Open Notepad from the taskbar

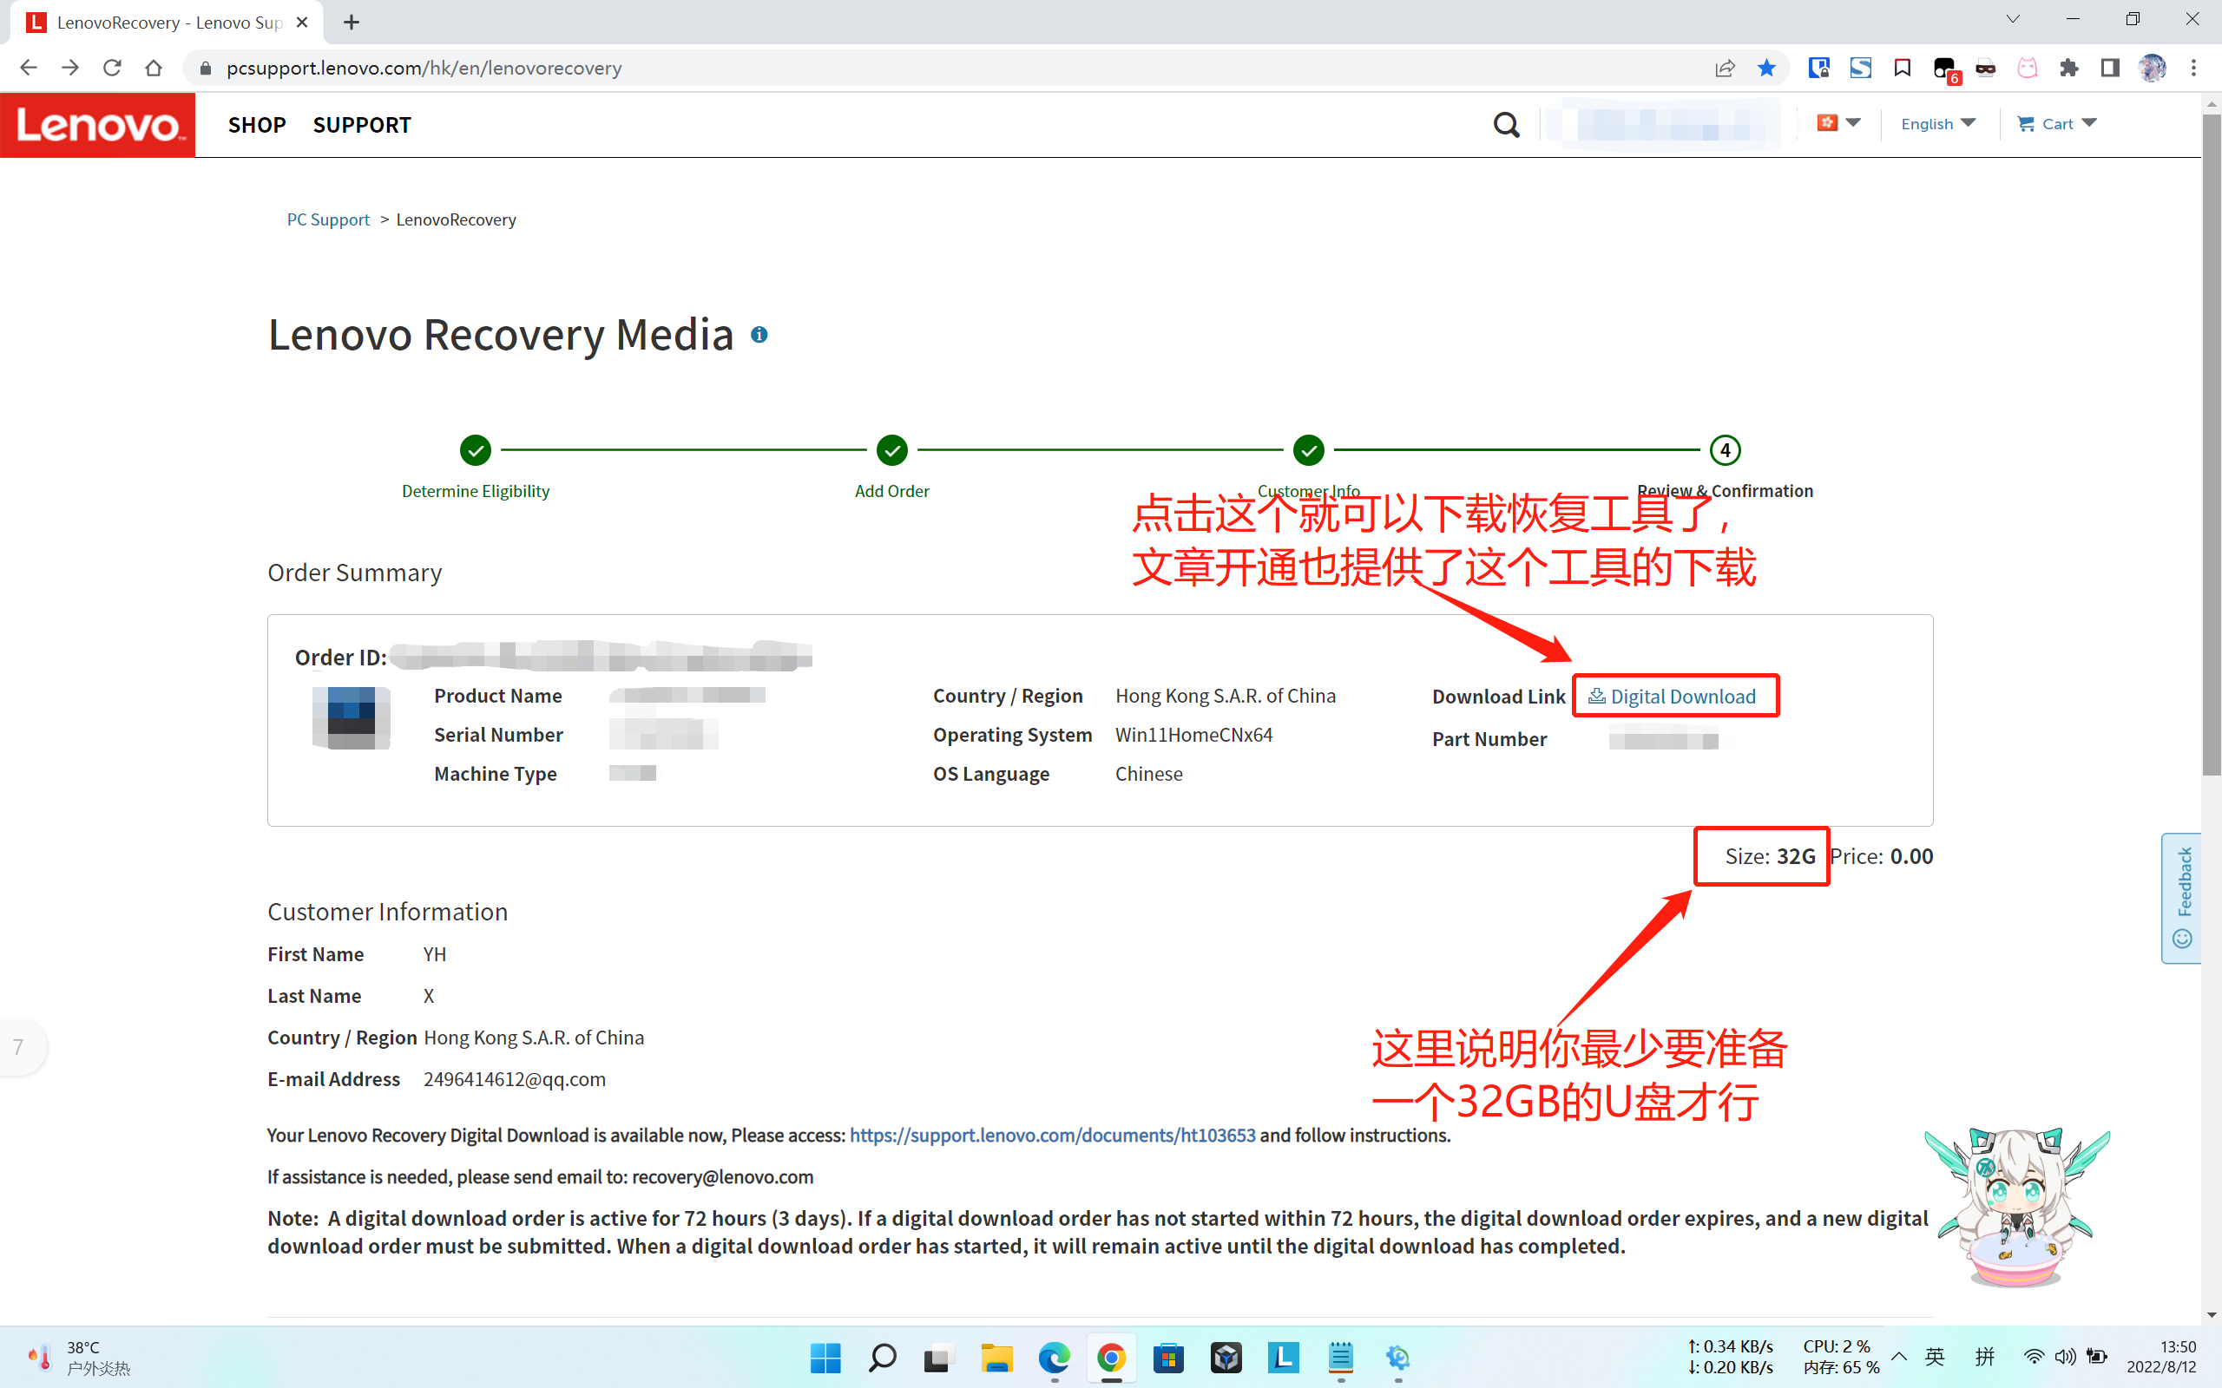[x=1340, y=1358]
